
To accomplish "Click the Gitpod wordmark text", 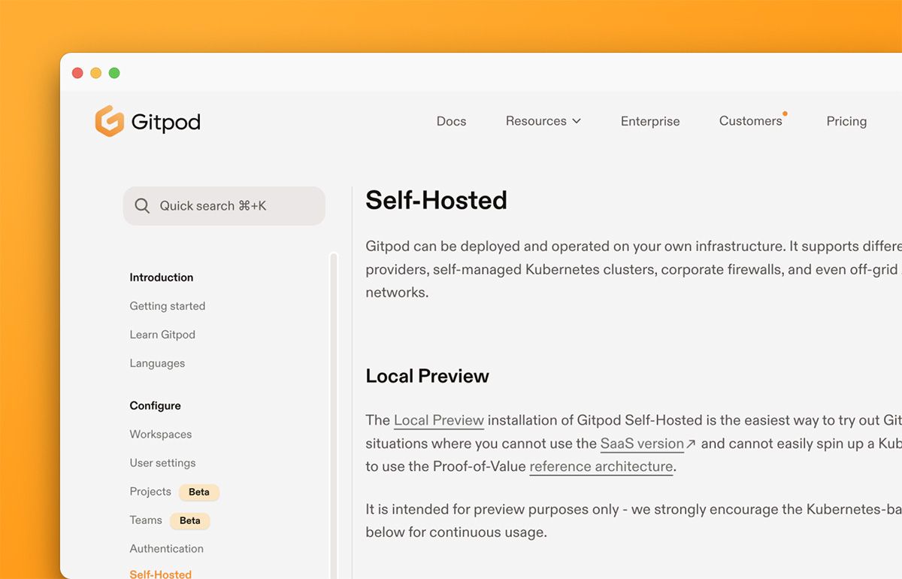I will pyautogui.click(x=166, y=122).
